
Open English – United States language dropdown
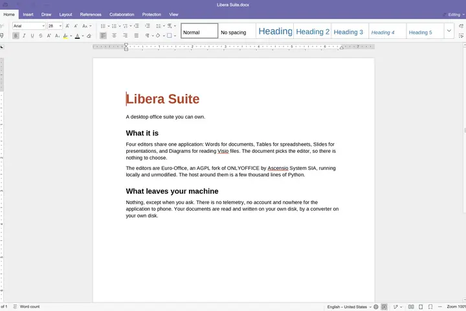pyautogui.click(x=349, y=307)
